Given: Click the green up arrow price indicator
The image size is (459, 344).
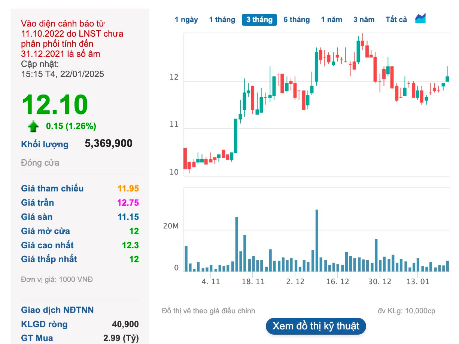Looking at the screenshot, I should click(33, 126).
